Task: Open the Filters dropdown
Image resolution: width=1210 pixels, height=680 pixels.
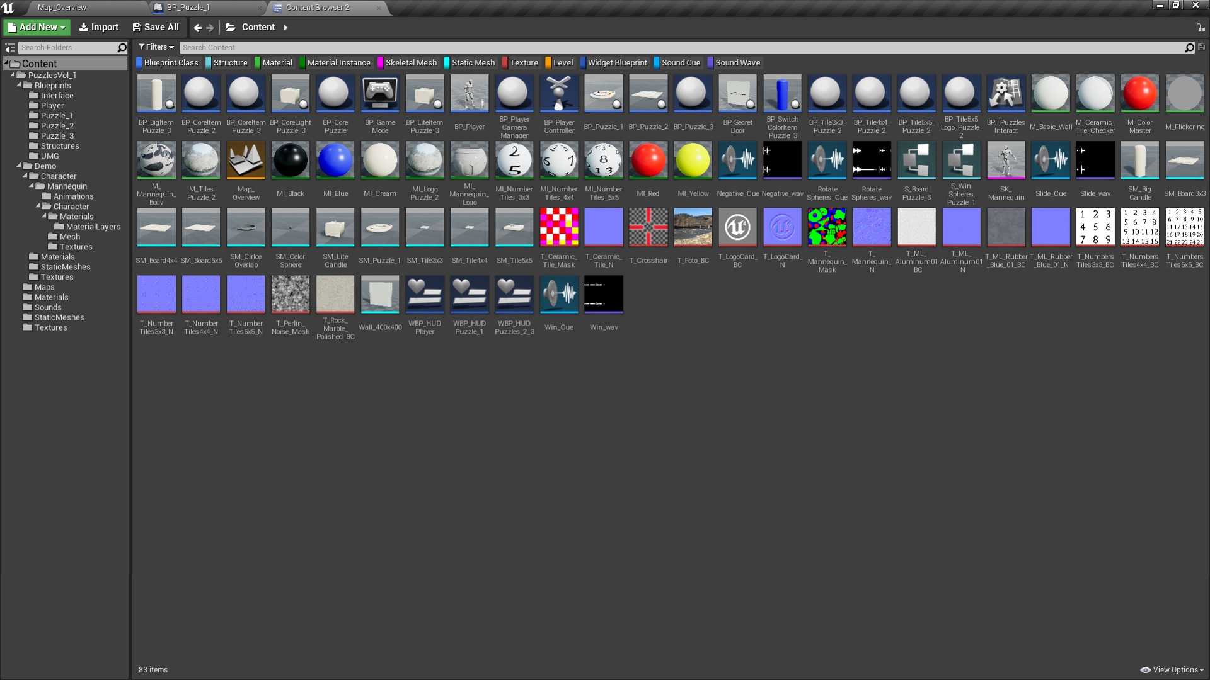Action: (x=156, y=47)
